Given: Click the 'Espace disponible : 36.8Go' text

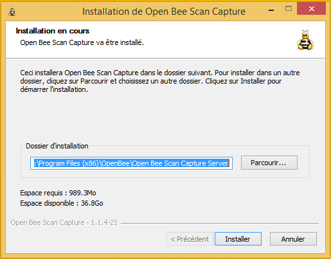Looking at the screenshot, I should 62,203.
